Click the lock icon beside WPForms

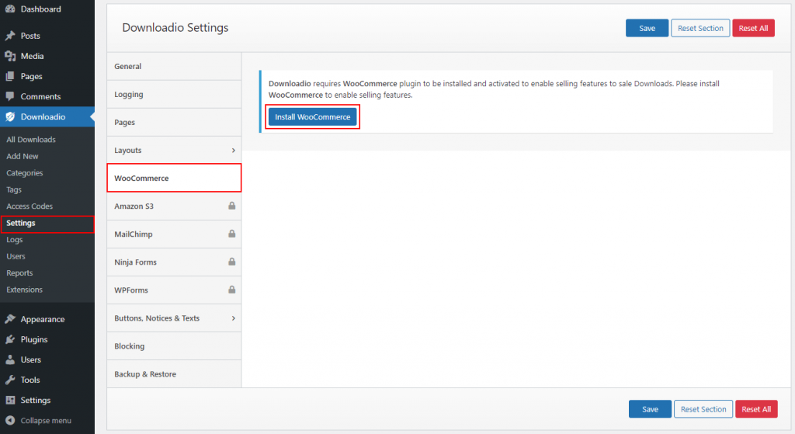coord(231,289)
